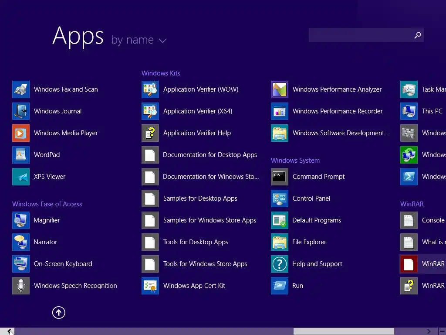Open the 'What is' WinRAR document icon
446x335 pixels.
click(x=409, y=242)
